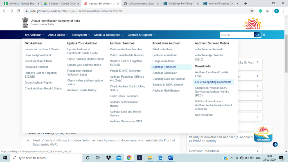The image size is (288, 162).
Task: Open Check Aadhaar Status link
Action: tap(38, 61)
